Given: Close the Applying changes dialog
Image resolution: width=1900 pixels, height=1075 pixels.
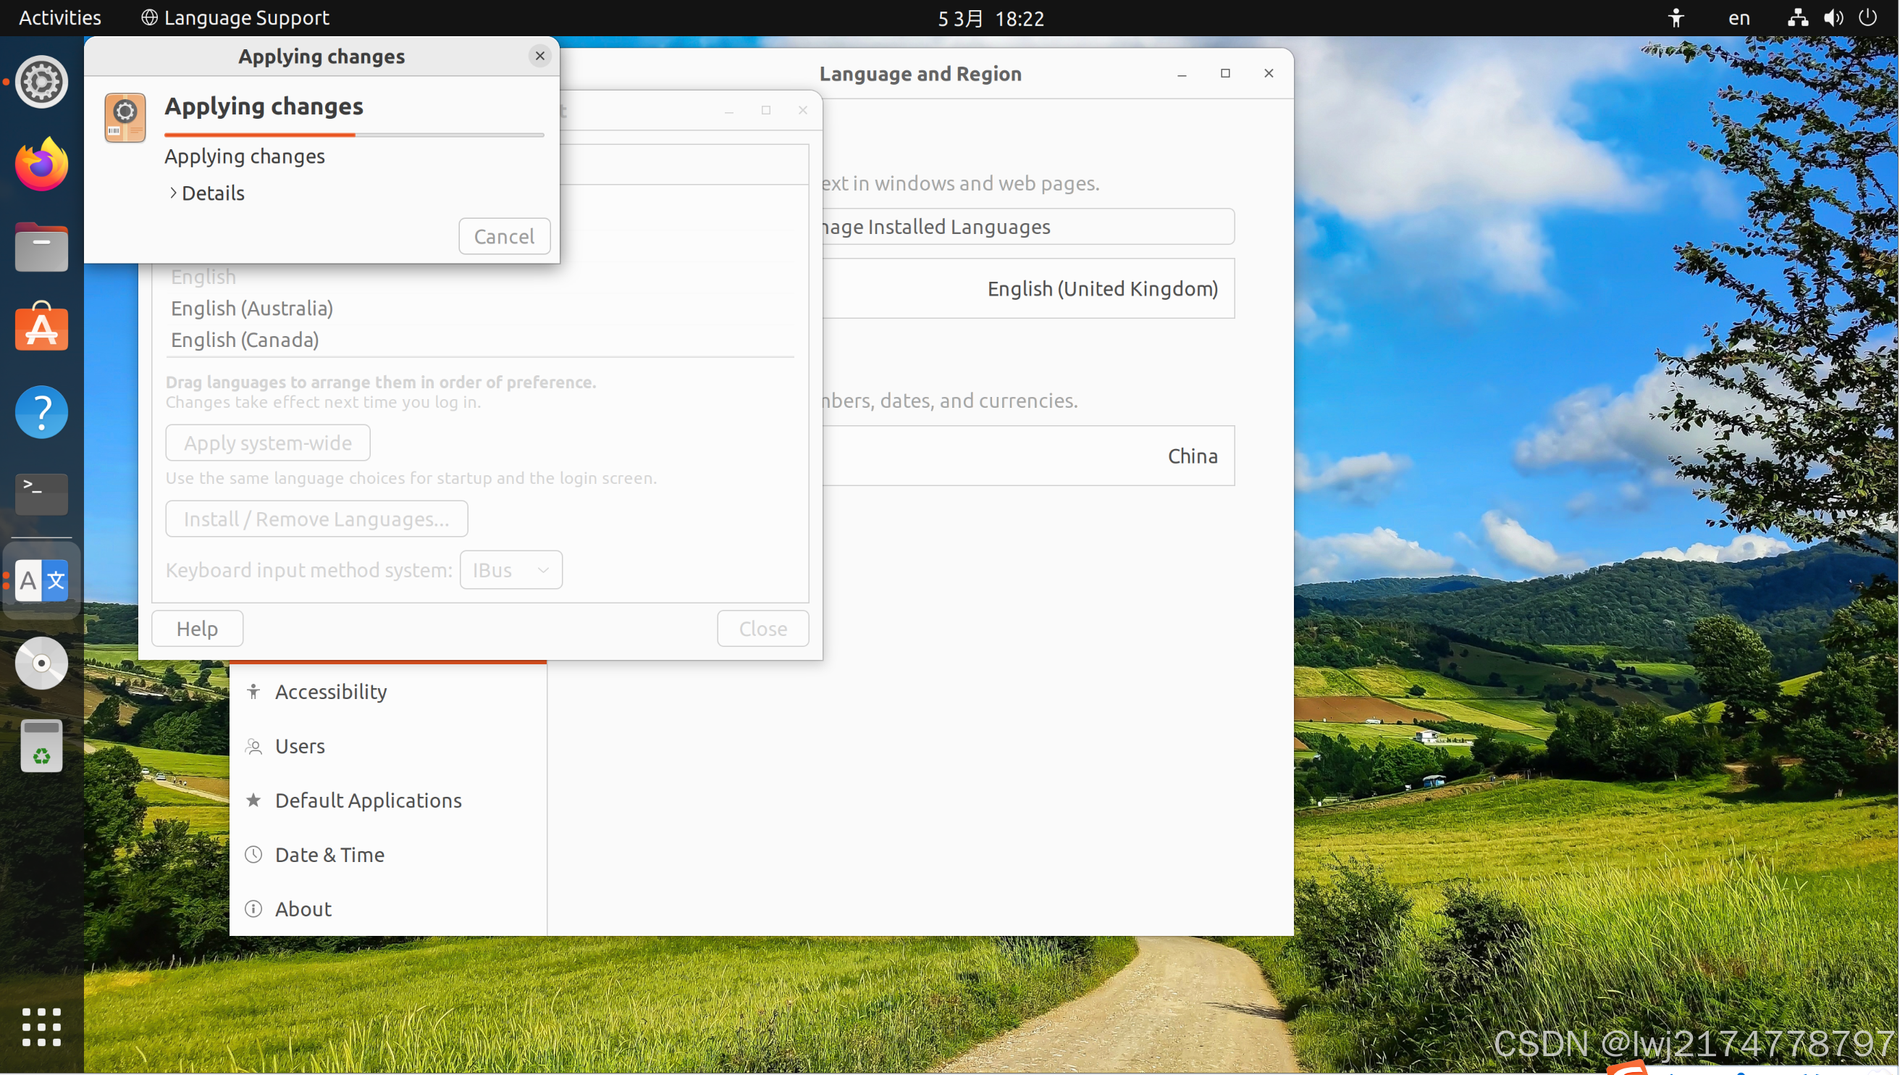Looking at the screenshot, I should pos(540,56).
